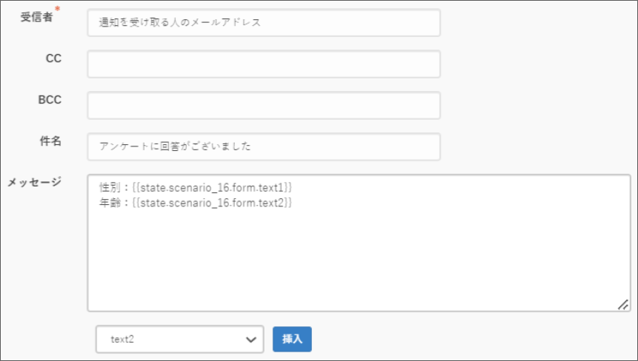
Task: Focus the CC input field
Action: click(263, 64)
